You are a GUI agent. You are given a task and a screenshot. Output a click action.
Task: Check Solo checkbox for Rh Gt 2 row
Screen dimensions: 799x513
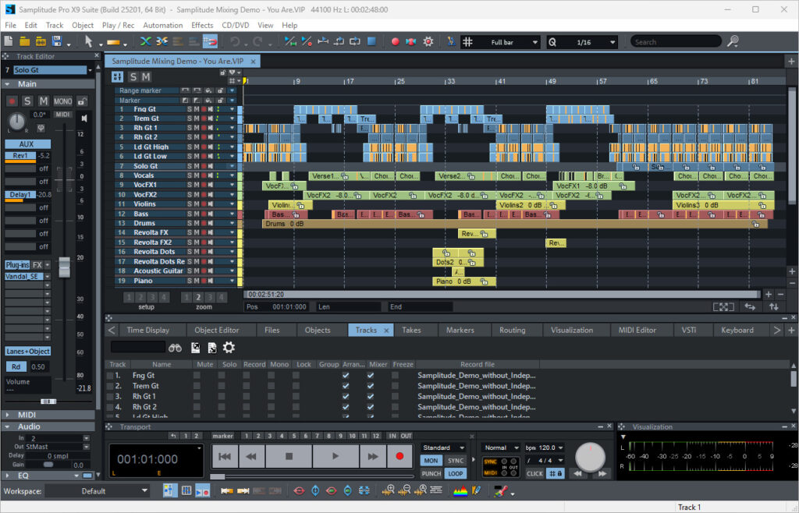click(x=222, y=407)
